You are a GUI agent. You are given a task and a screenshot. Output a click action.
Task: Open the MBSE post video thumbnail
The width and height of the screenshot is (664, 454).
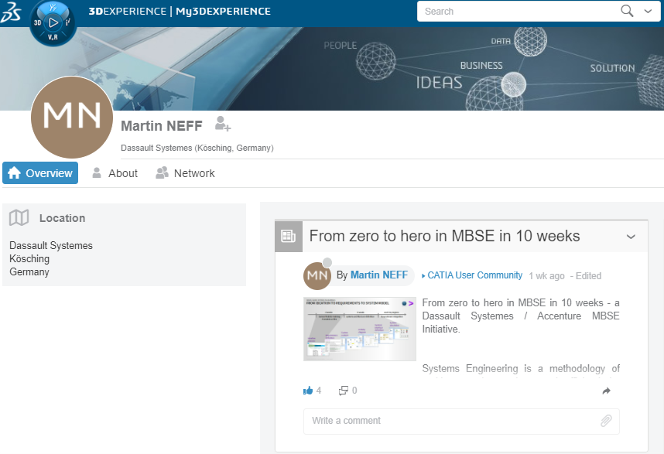click(359, 328)
